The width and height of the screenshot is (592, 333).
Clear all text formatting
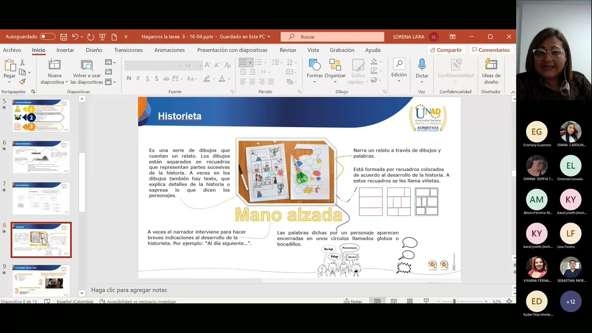(x=228, y=65)
